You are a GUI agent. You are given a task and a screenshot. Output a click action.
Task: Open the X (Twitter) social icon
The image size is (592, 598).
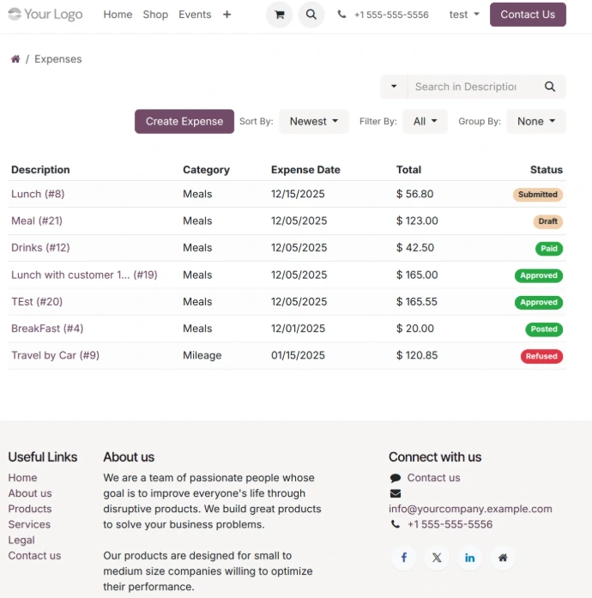[x=437, y=558]
